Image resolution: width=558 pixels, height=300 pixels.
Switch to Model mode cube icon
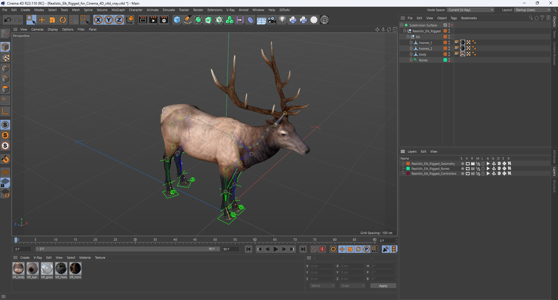[x=5, y=47]
